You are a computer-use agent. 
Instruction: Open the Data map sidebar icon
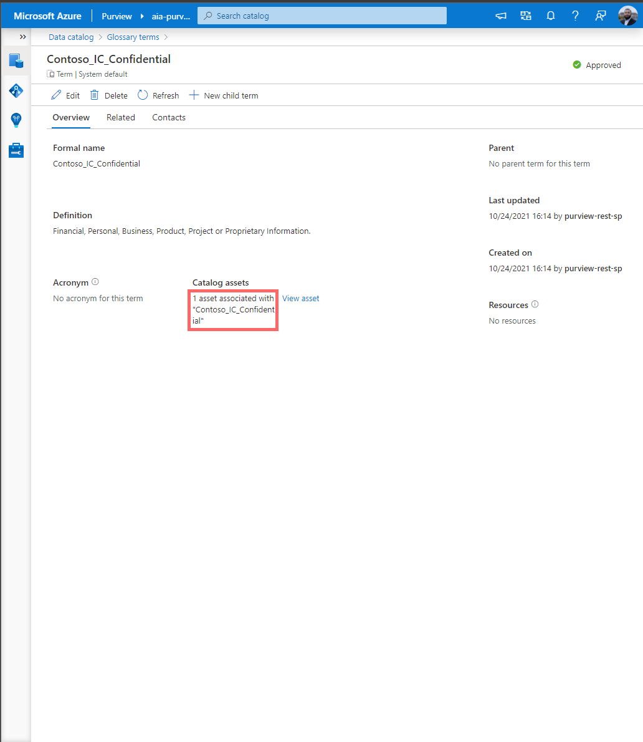[x=16, y=90]
